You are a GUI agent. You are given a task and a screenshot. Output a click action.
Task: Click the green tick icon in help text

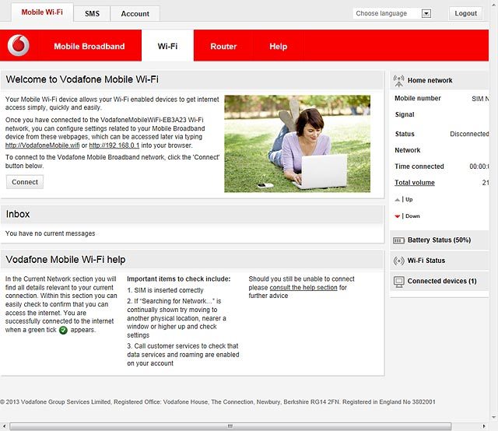pyautogui.click(x=63, y=331)
